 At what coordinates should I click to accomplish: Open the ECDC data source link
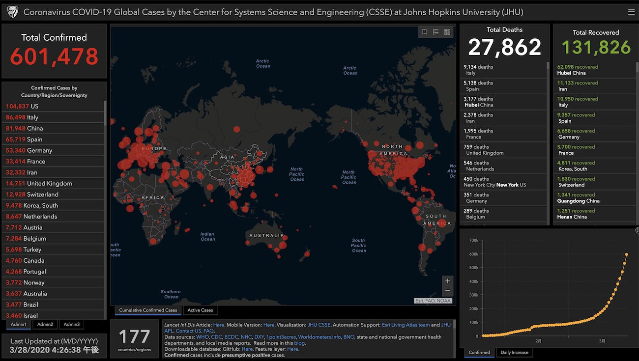point(231,337)
